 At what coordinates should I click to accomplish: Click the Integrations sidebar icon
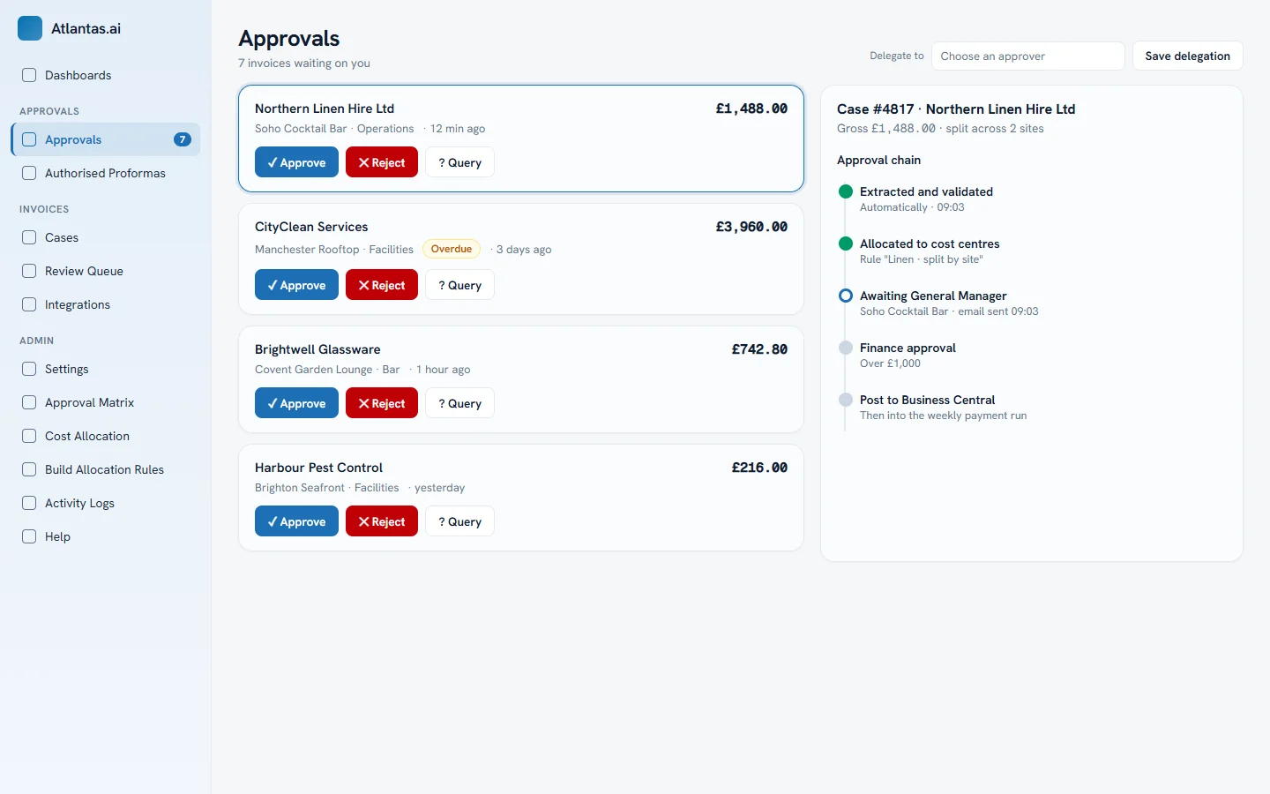tap(29, 304)
